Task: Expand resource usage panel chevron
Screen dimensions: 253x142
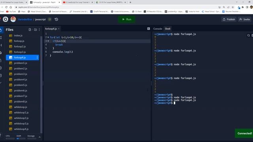Action: point(40,137)
